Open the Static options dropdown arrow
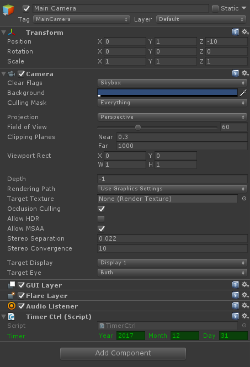 pyautogui.click(x=244, y=8)
